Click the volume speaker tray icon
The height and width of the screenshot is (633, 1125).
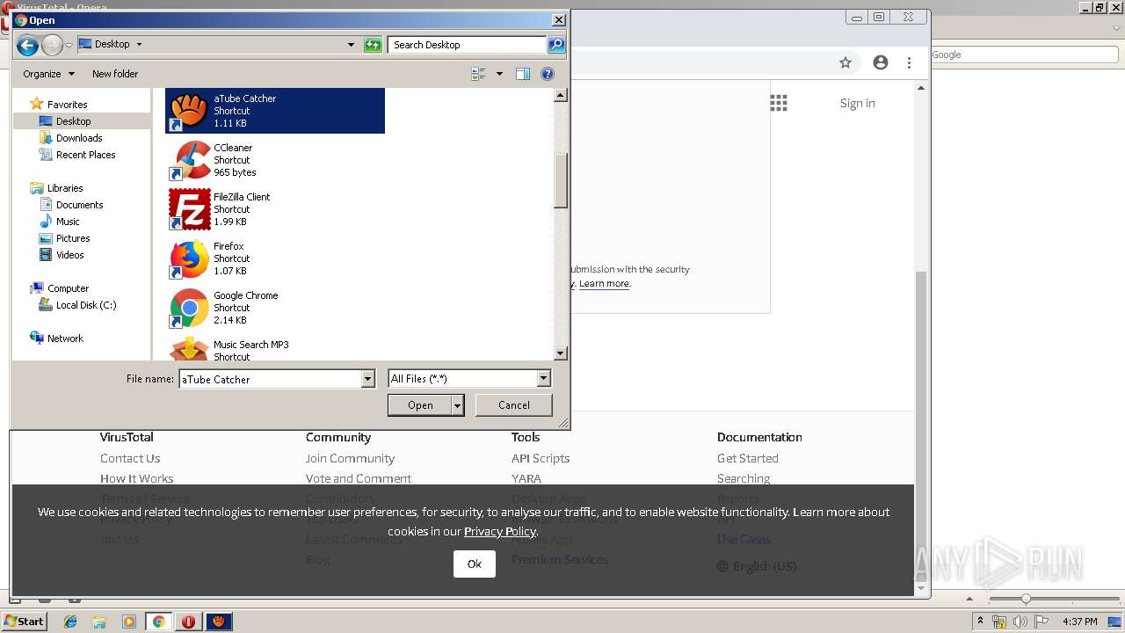pos(1020,622)
